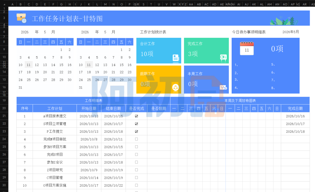Image resolution: width=315 pixels, height=192 pixels.
Task: Select column header AB
Action: coord(199,4)
